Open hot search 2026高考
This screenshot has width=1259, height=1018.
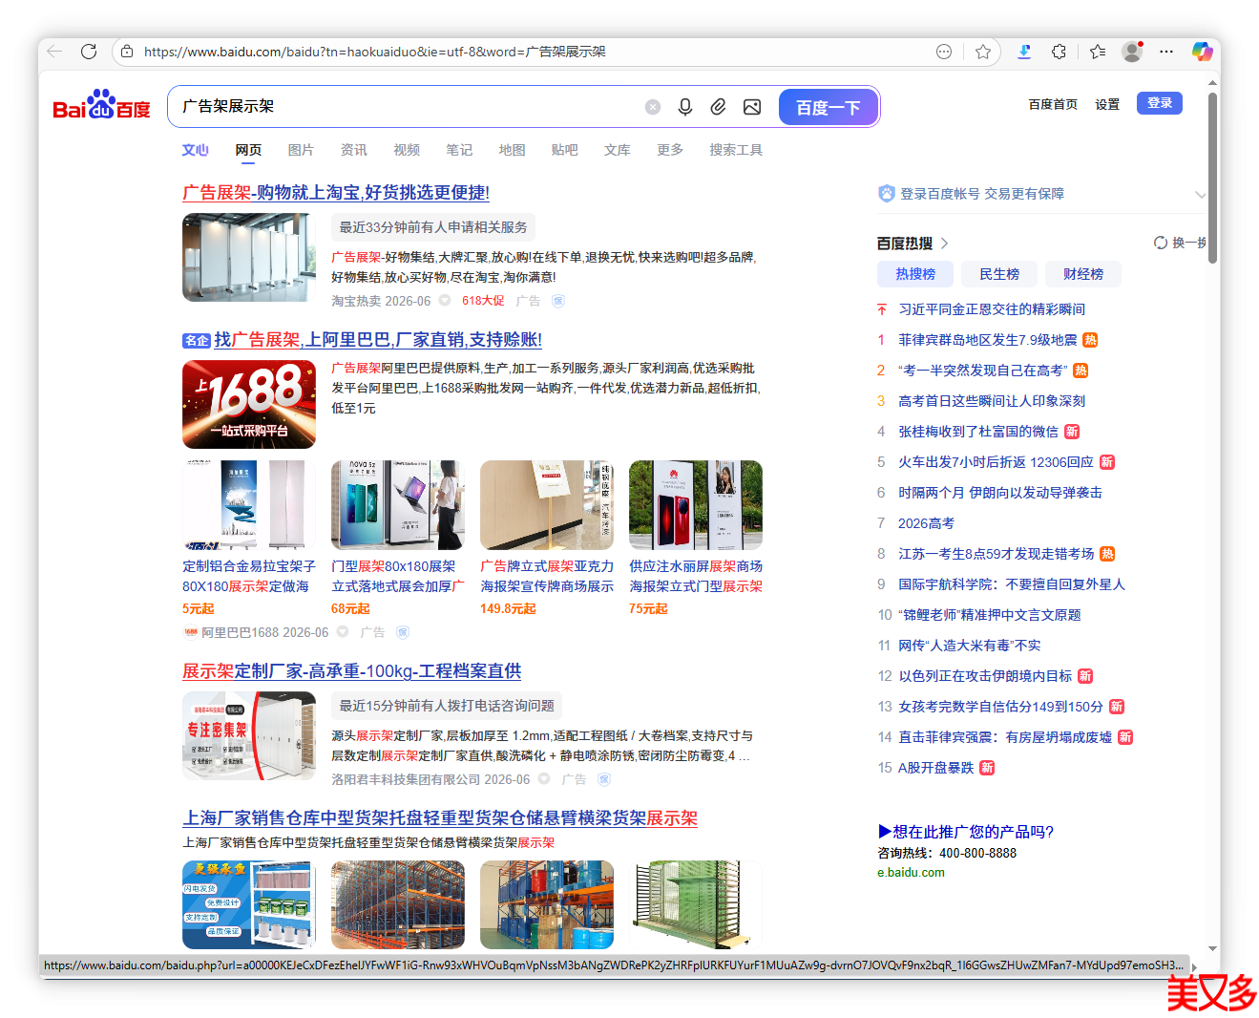click(926, 523)
